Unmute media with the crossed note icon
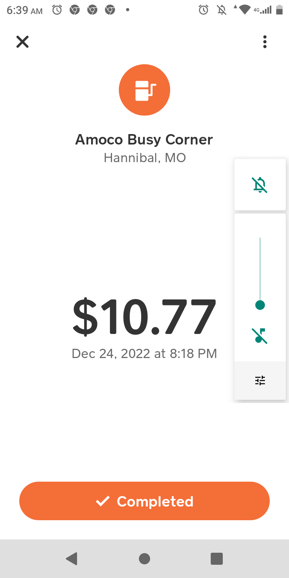The image size is (289, 578). click(260, 336)
